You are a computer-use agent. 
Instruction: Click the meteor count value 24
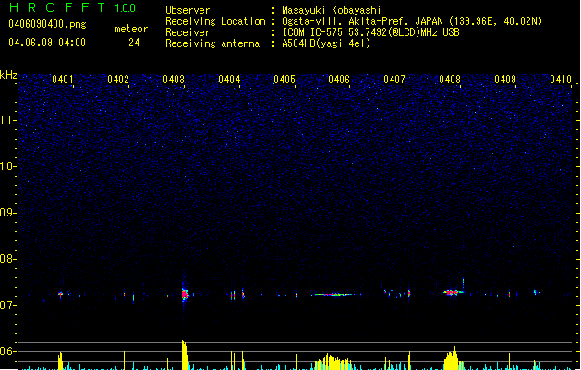point(134,43)
